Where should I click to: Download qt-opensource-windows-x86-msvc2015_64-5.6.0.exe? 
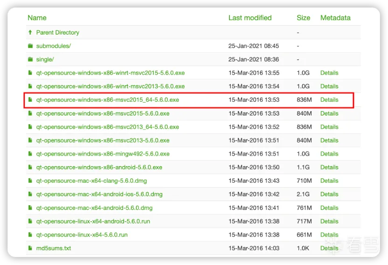tap(107, 100)
